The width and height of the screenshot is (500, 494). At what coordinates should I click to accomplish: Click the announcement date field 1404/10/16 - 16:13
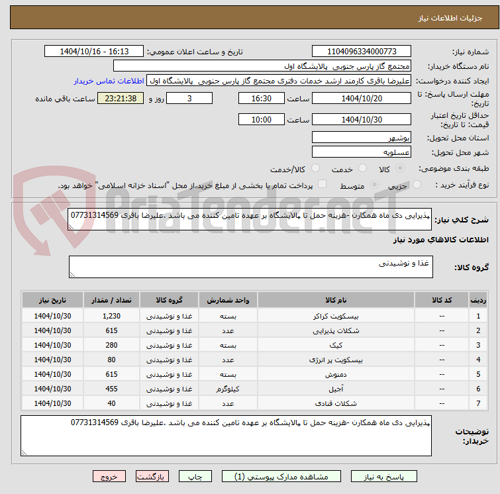pos(94,52)
